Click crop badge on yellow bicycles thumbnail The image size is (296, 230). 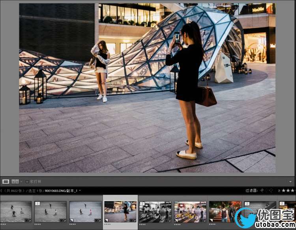click(x=201, y=221)
